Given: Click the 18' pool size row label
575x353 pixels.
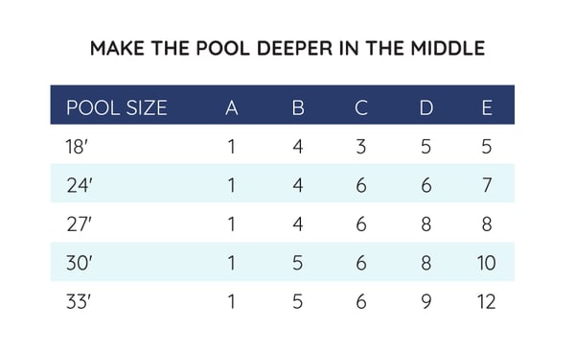Looking at the screenshot, I should (77, 147).
